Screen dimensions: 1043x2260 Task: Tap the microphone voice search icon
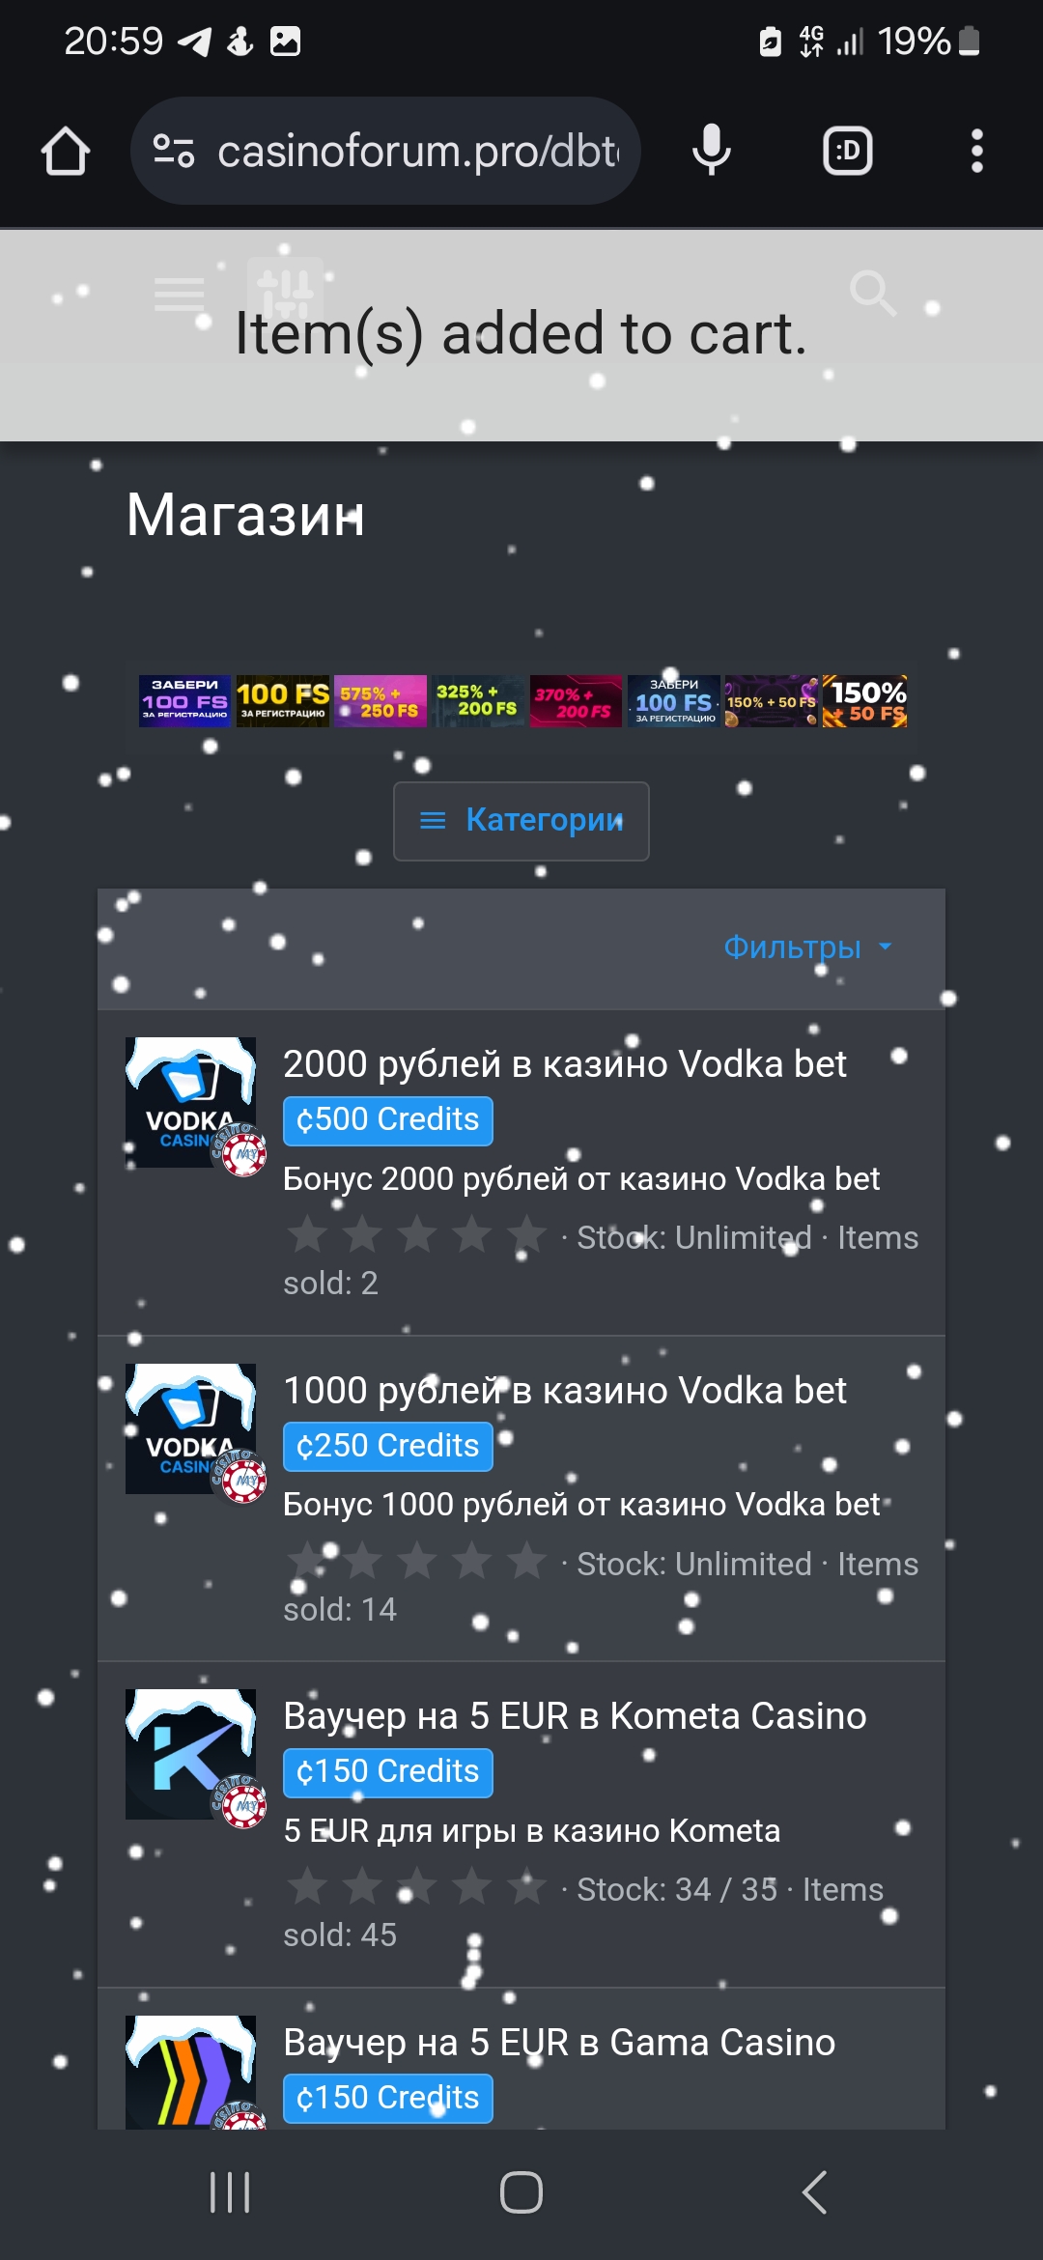tap(712, 151)
